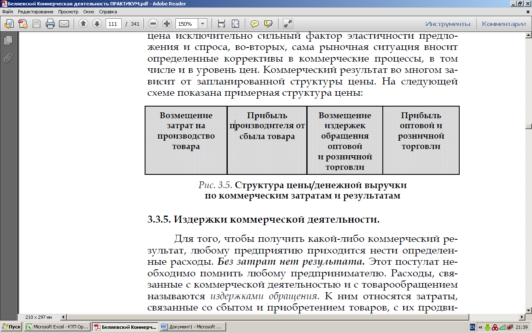Select fit width scrolling mode icon

click(x=222, y=24)
